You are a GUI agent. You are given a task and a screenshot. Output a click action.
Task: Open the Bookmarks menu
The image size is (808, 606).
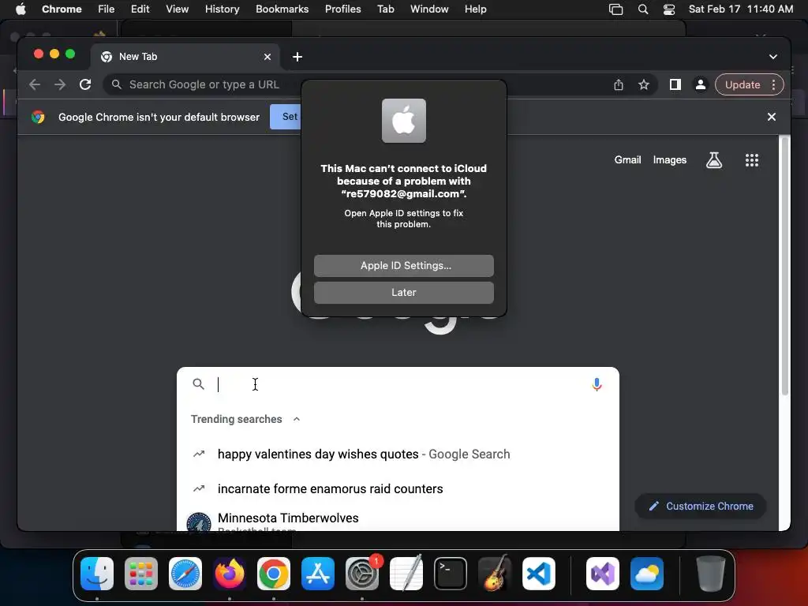tap(282, 9)
